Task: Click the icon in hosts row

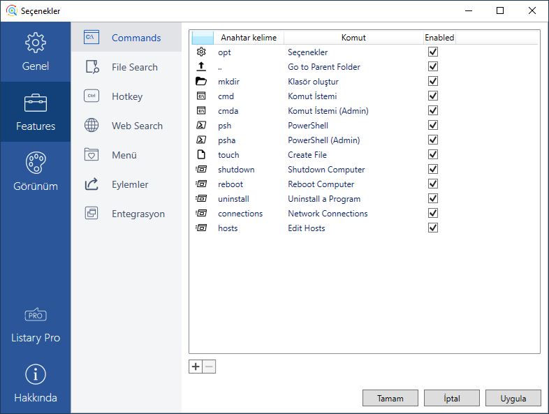Action: point(201,228)
